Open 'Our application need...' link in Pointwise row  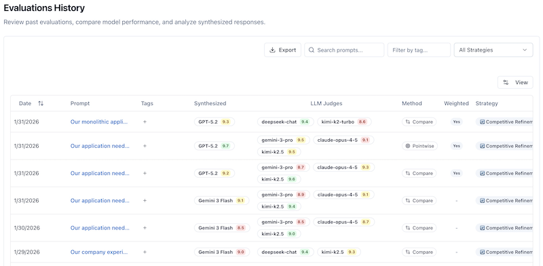[x=100, y=146]
